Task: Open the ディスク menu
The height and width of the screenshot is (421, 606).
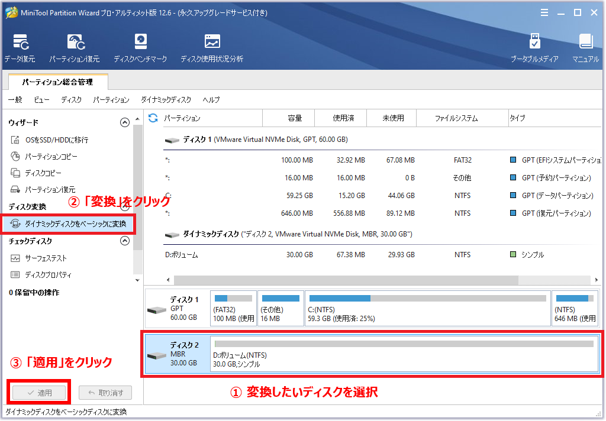Action: (x=72, y=100)
